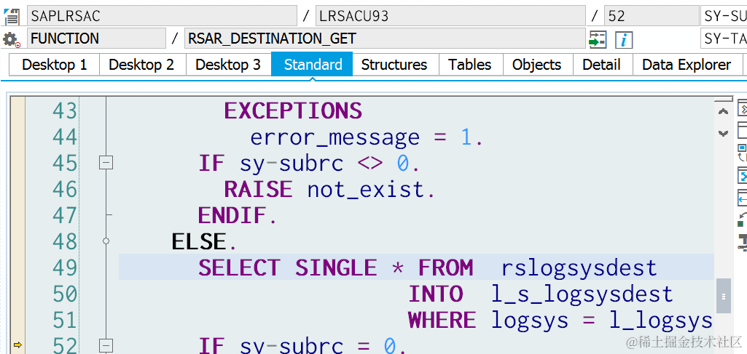
Task: Click line number 43 in the gutter
Action: pos(64,110)
